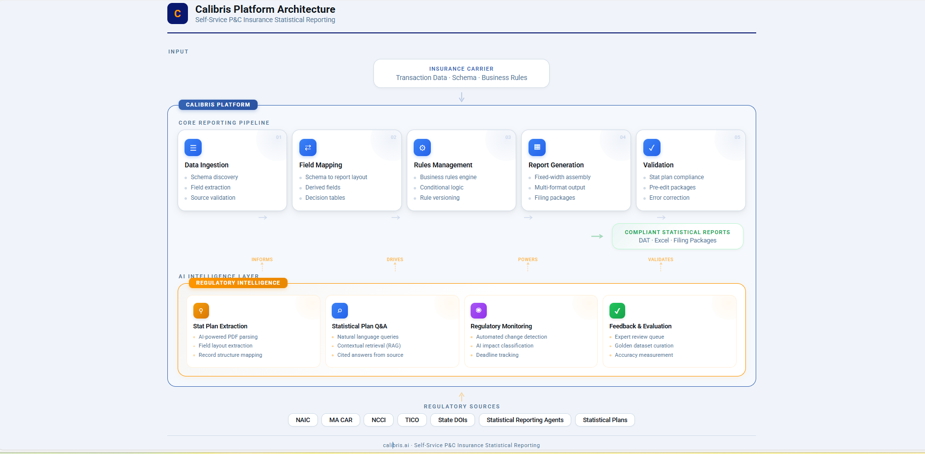Click the Statistical Plans source chip
The width and height of the screenshot is (925, 454).
pos(605,420)
